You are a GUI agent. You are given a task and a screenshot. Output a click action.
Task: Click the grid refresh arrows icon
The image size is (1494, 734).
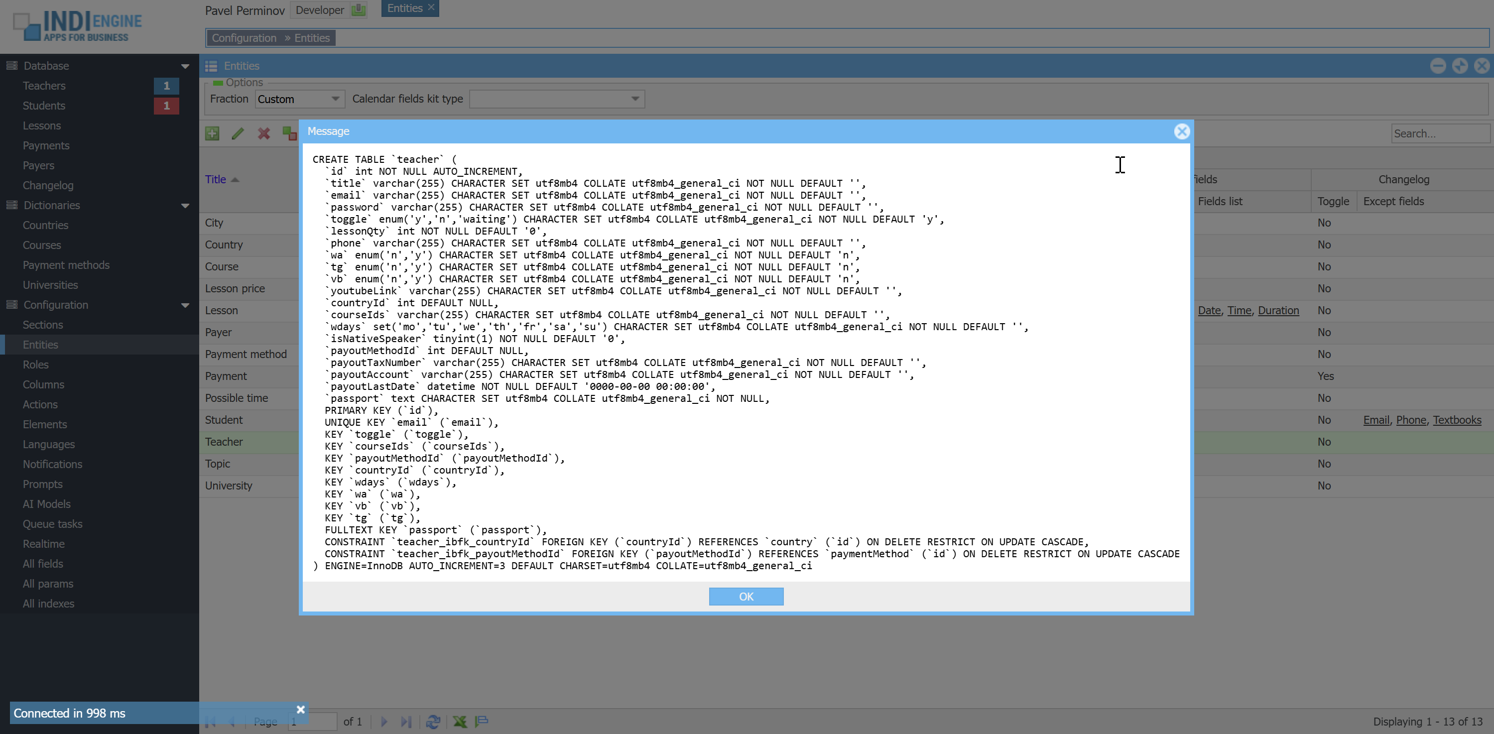click(433, 721)
